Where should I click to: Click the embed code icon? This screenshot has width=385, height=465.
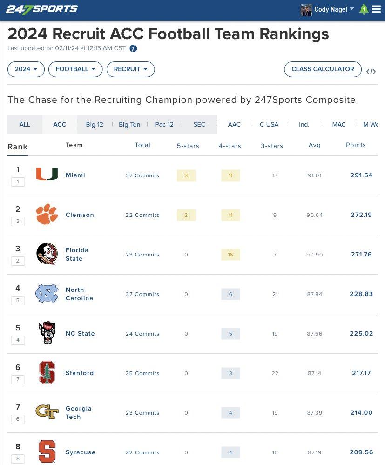[x=371, y=72]
